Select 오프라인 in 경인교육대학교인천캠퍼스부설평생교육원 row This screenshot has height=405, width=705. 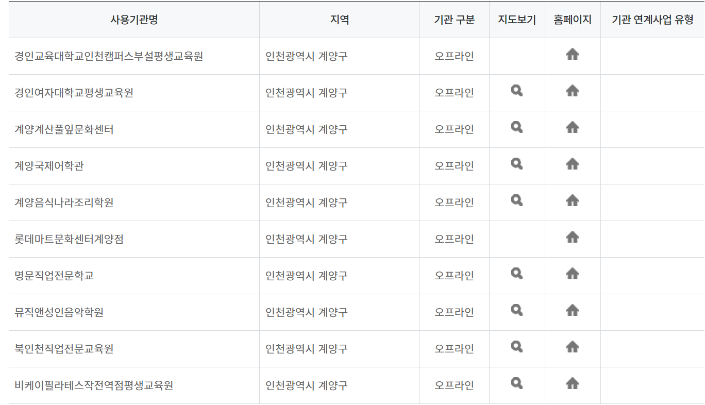coord(455,56)
